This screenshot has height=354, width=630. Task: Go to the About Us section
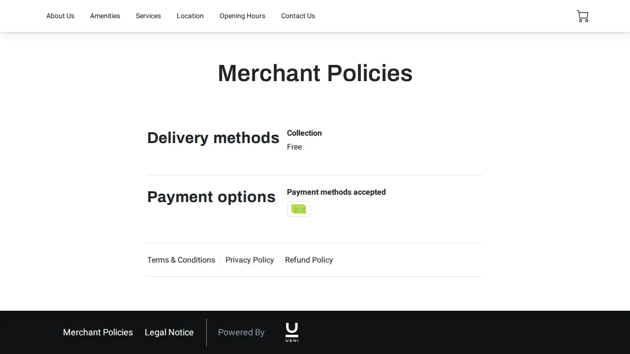[60, 16]
